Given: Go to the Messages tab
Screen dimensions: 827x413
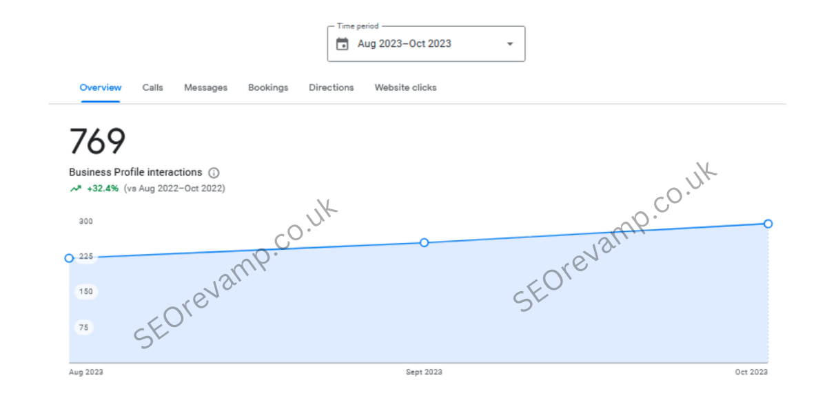Looking at the screenshot, I should click(x=205, y=87).
